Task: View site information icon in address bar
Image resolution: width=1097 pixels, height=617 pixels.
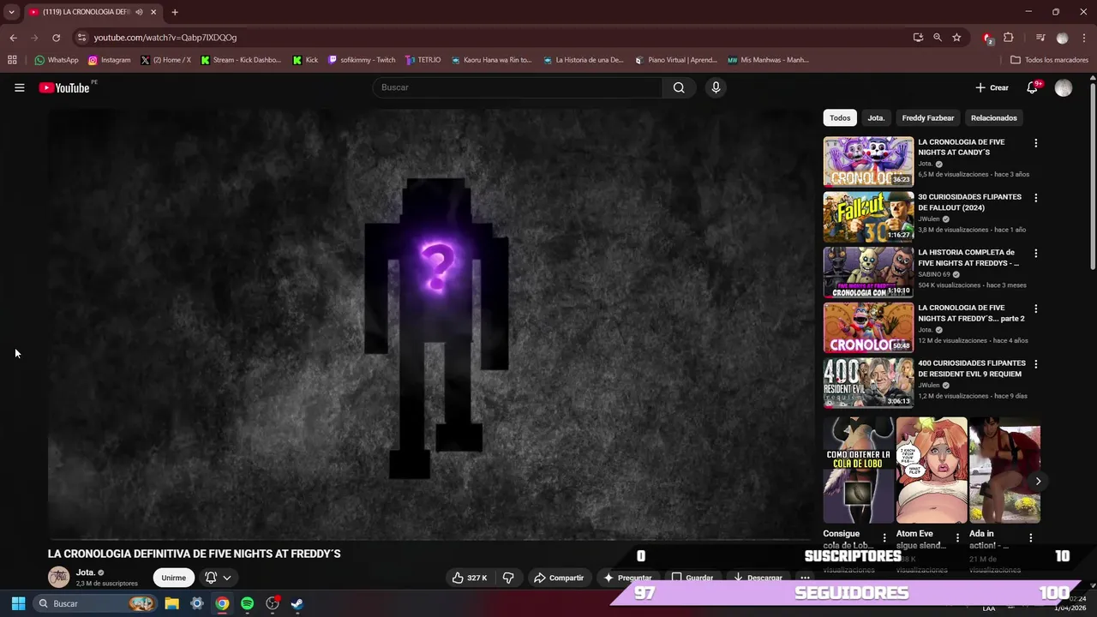Action: tap(81, 38)
